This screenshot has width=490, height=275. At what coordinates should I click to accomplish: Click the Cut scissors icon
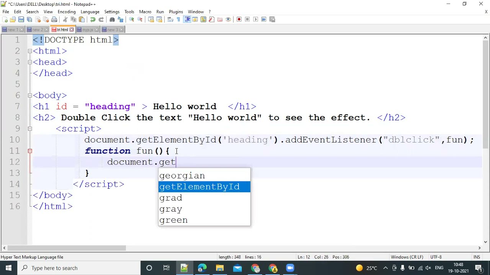pyautogui.click(x=65, y=19)
